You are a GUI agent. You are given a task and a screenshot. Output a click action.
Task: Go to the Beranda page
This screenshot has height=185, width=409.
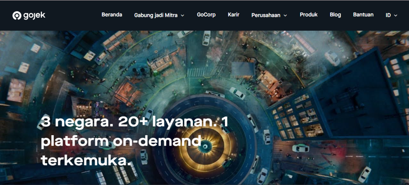pyautogui.click(x=112, y=15)
